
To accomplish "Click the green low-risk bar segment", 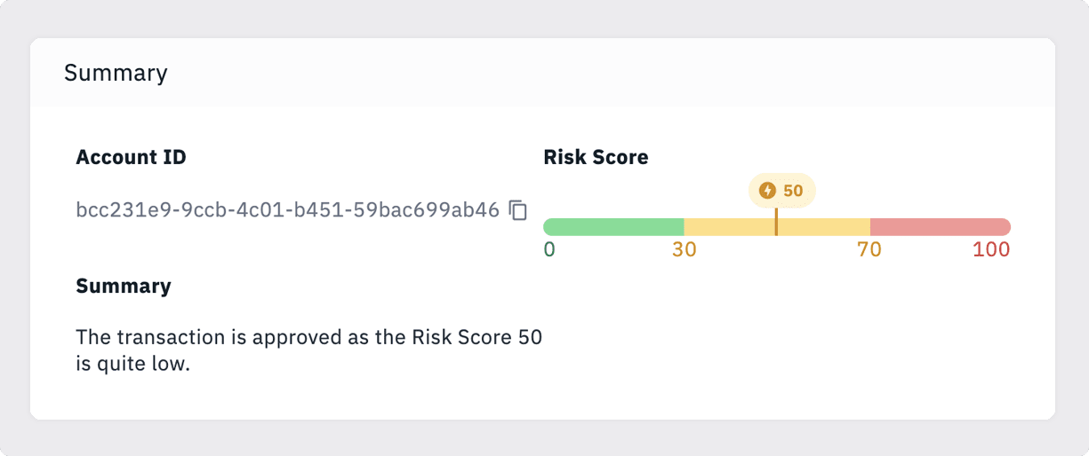I will click(x=613, y=227).
